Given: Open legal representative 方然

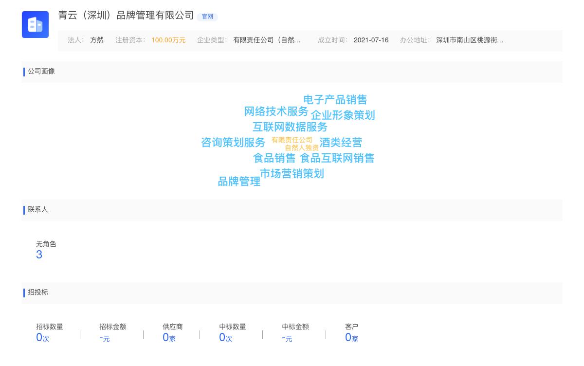Looking at the screenshot, I should 97,40.
